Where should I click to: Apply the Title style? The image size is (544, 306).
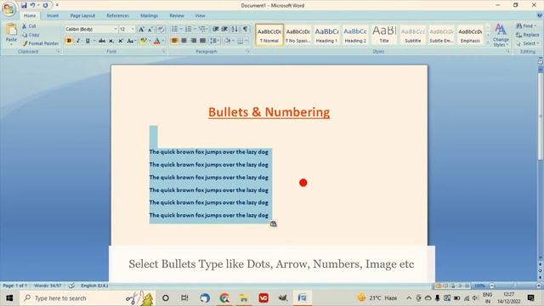(384, 35)
